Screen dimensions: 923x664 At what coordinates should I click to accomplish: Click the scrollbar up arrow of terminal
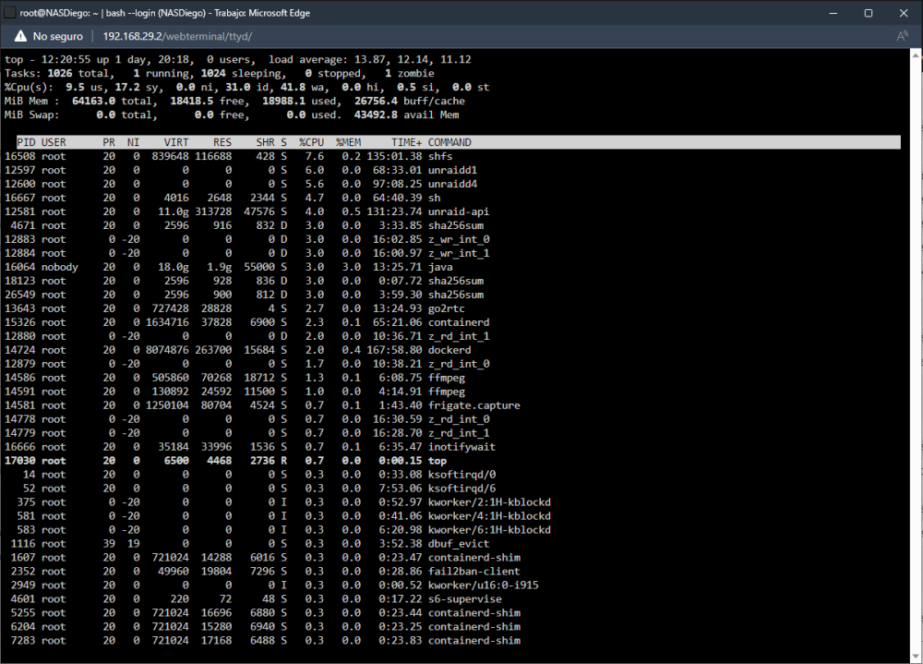pos(916,54)
